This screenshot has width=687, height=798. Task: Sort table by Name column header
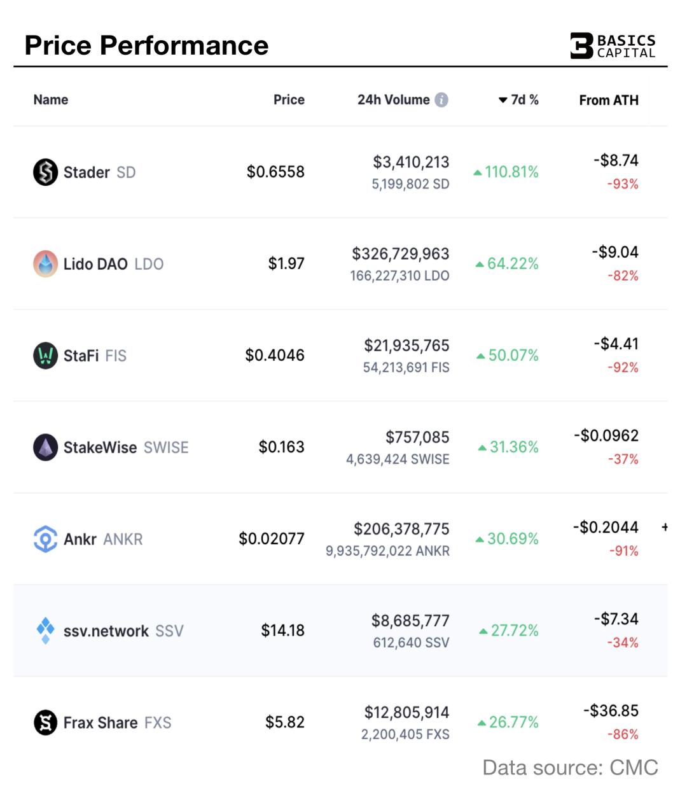51,100
